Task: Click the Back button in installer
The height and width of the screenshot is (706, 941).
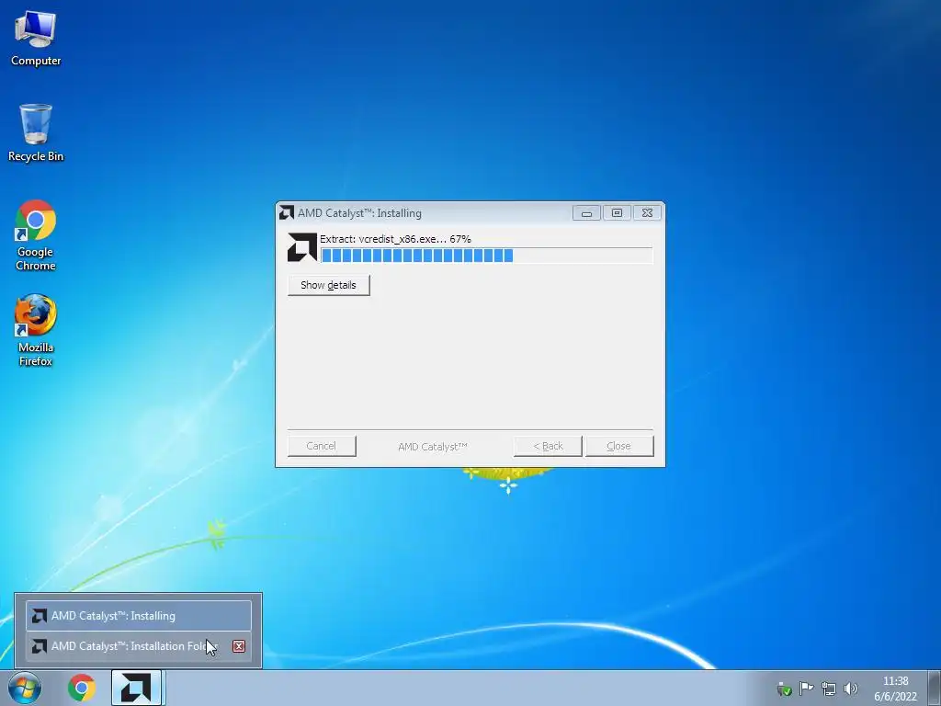Action: tap(548, 446)
